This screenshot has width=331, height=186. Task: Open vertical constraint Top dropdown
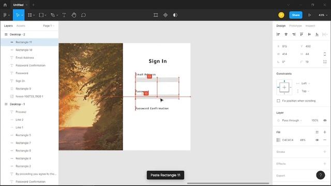305,91
